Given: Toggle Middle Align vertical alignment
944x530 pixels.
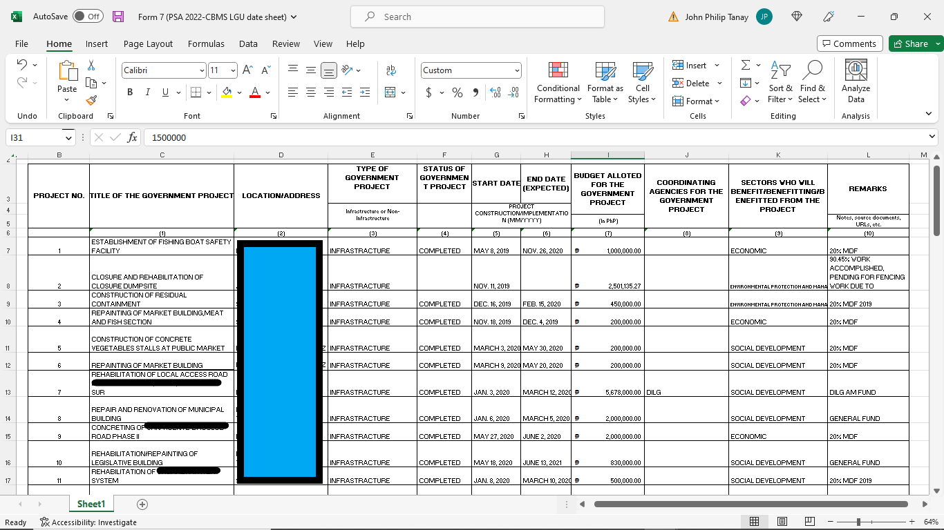Looking at the screenshot, I should (x=311, y=70).
